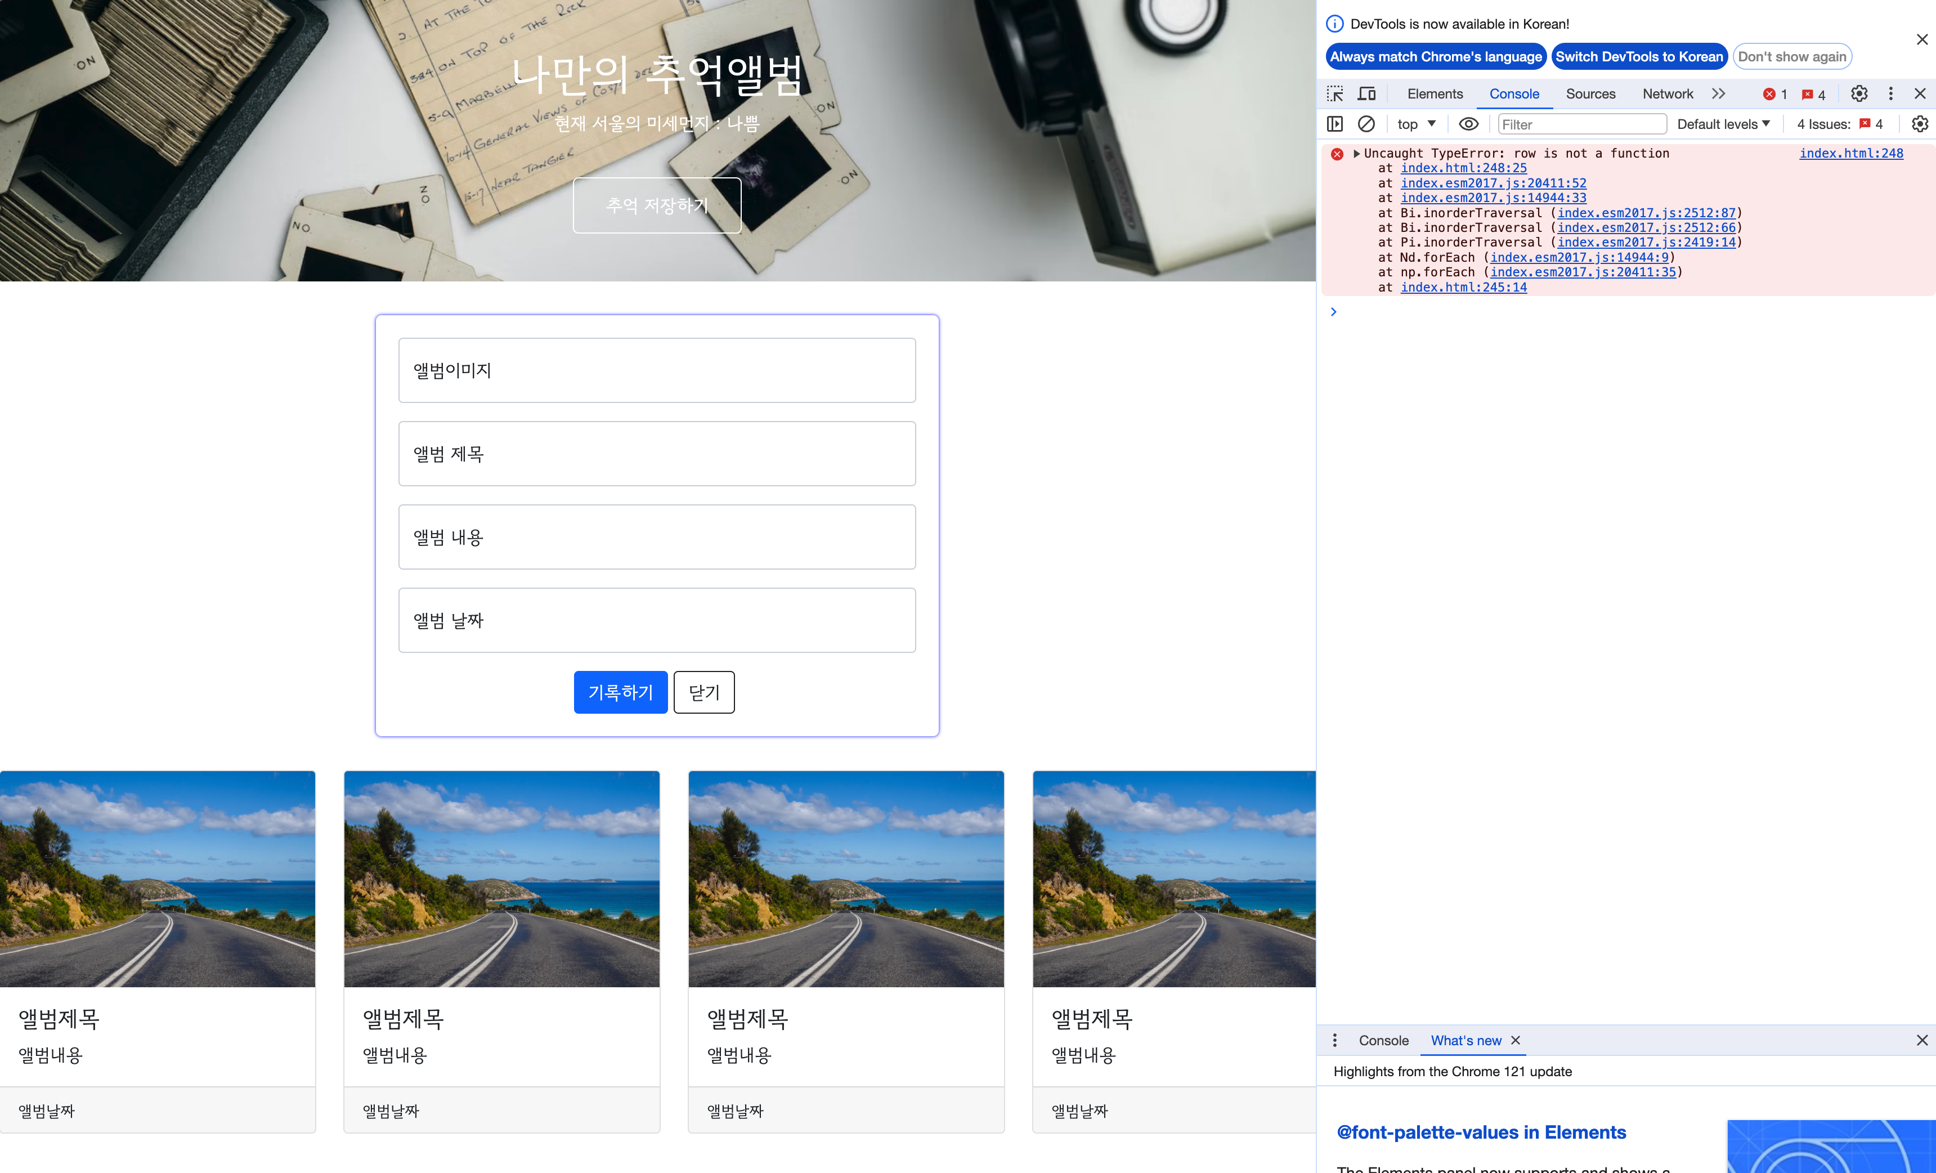
Task: Open DevTools settings gear icon
Action: 1859,93
